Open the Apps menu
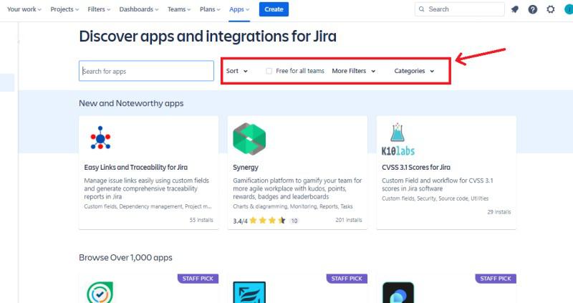This screenshot has width=573, height=303. (x=239, y=9)
